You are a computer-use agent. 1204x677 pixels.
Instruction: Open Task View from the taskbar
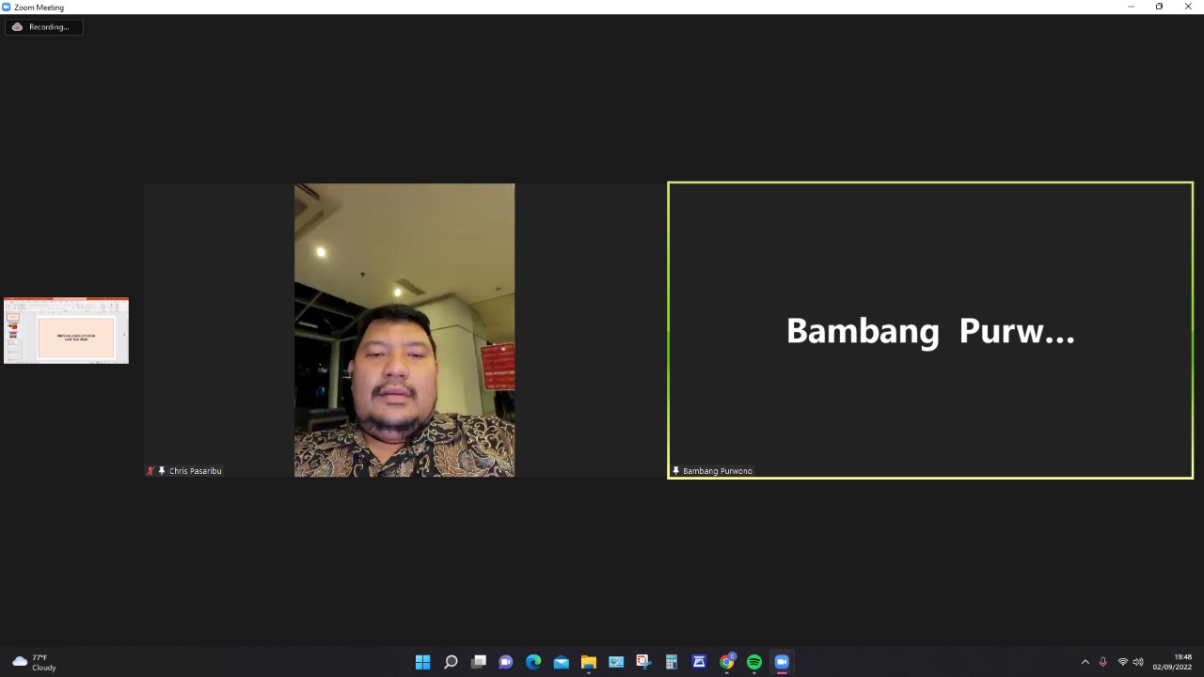click(479, 662)
